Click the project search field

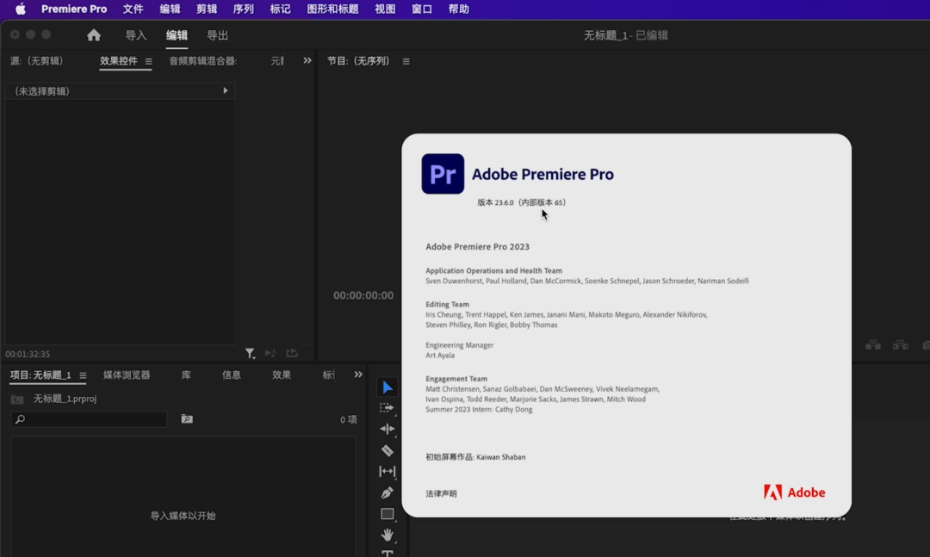coord(90,419)
